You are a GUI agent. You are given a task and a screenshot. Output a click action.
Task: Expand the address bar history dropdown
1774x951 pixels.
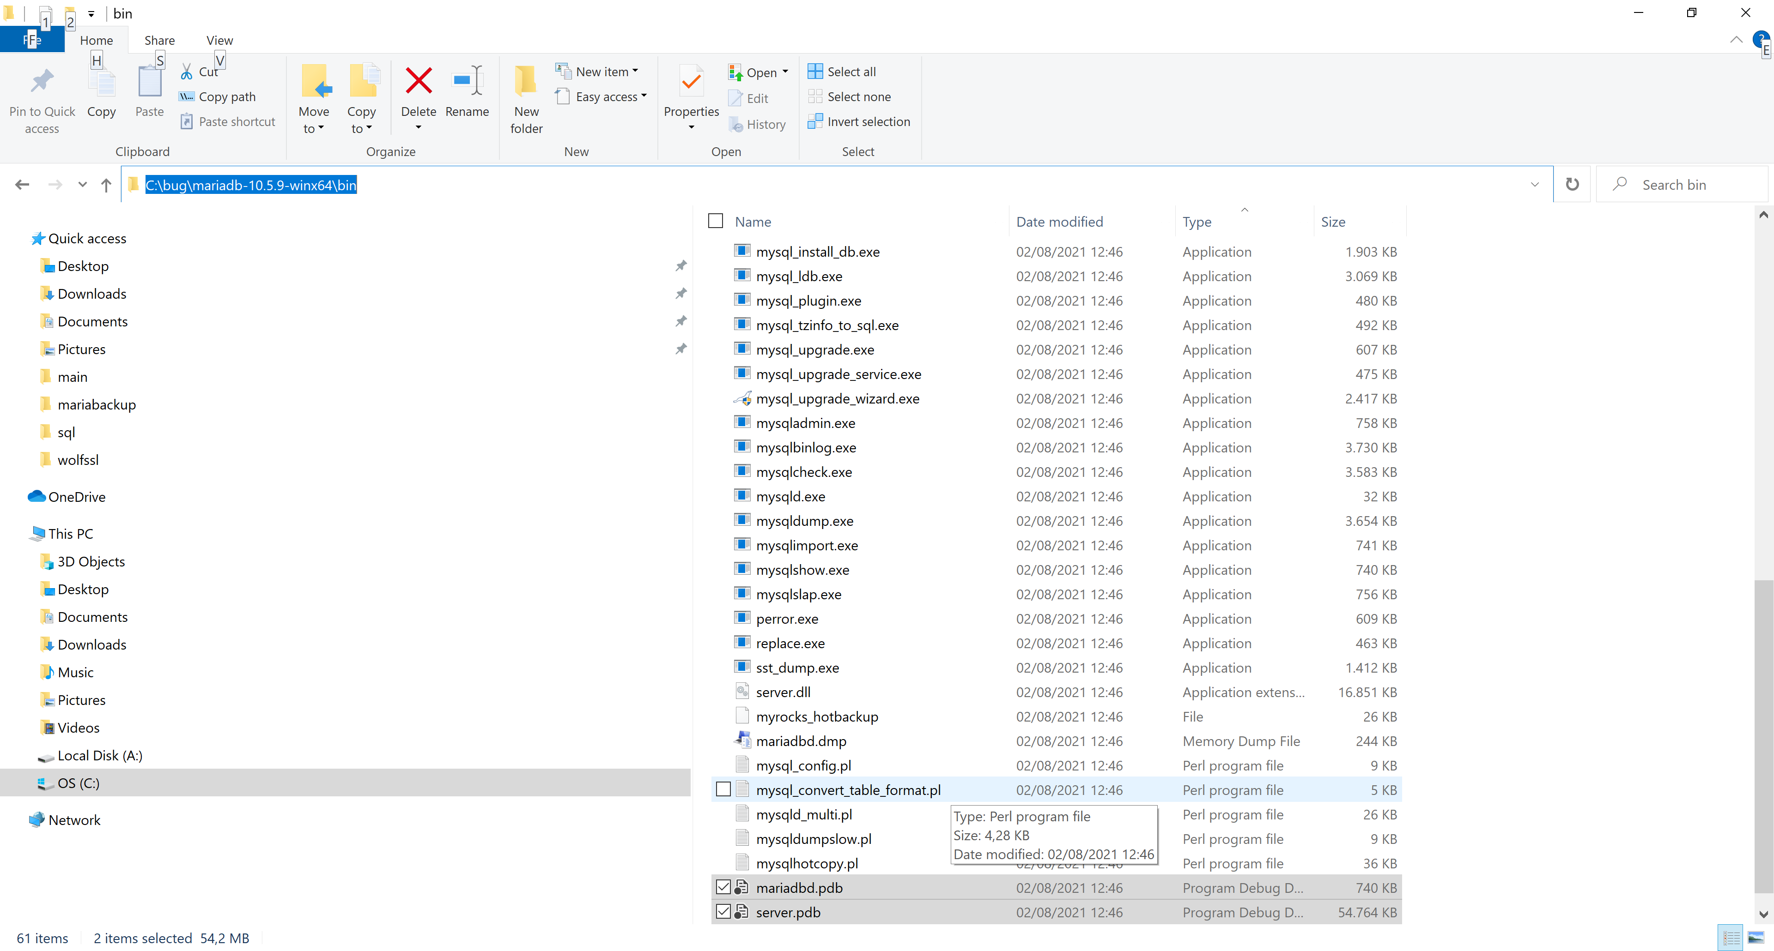coord(1534,184)
